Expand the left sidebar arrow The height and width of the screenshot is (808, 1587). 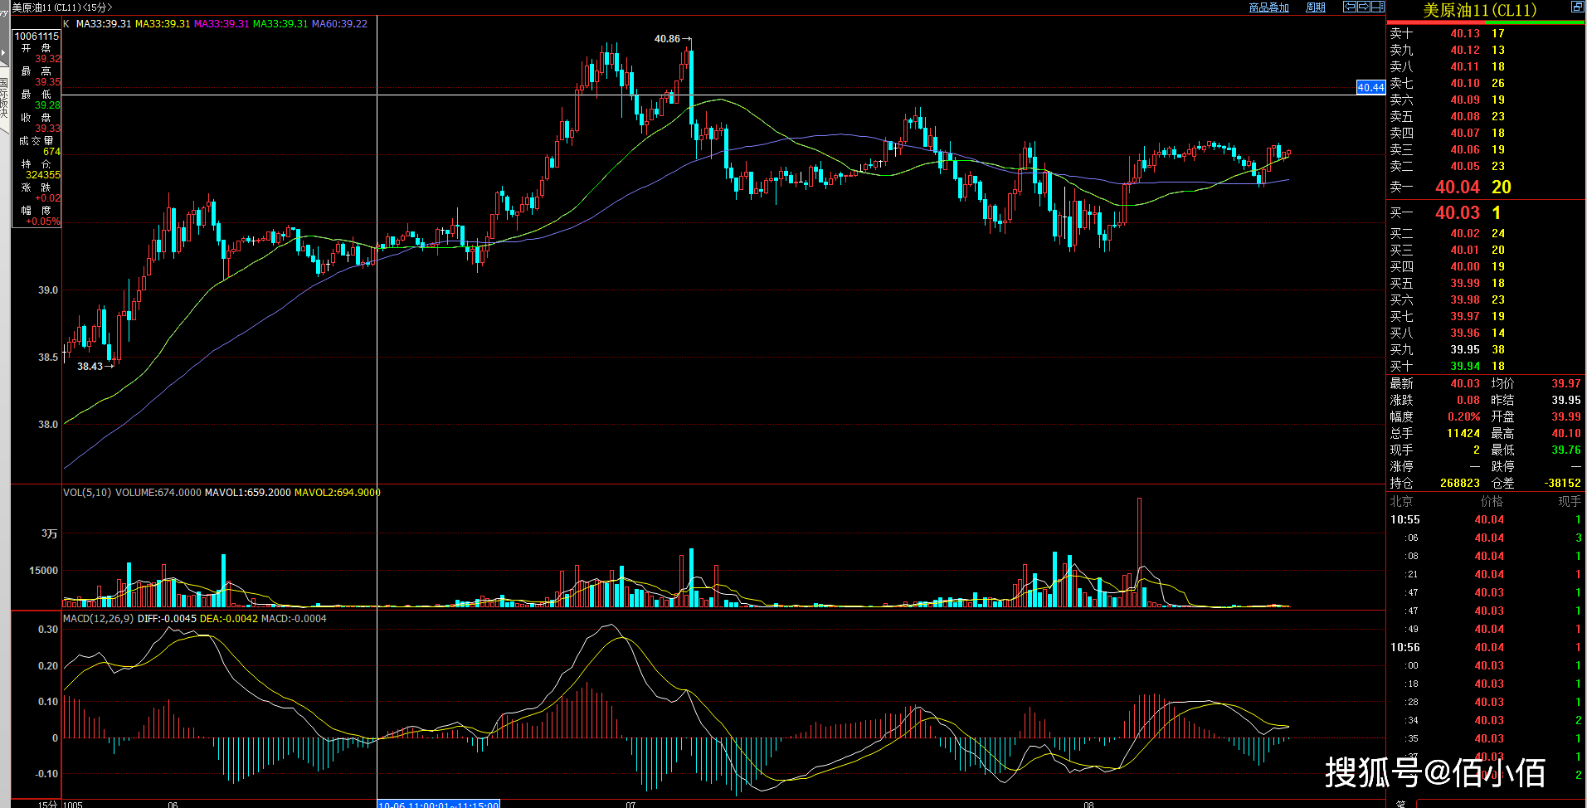3,51
